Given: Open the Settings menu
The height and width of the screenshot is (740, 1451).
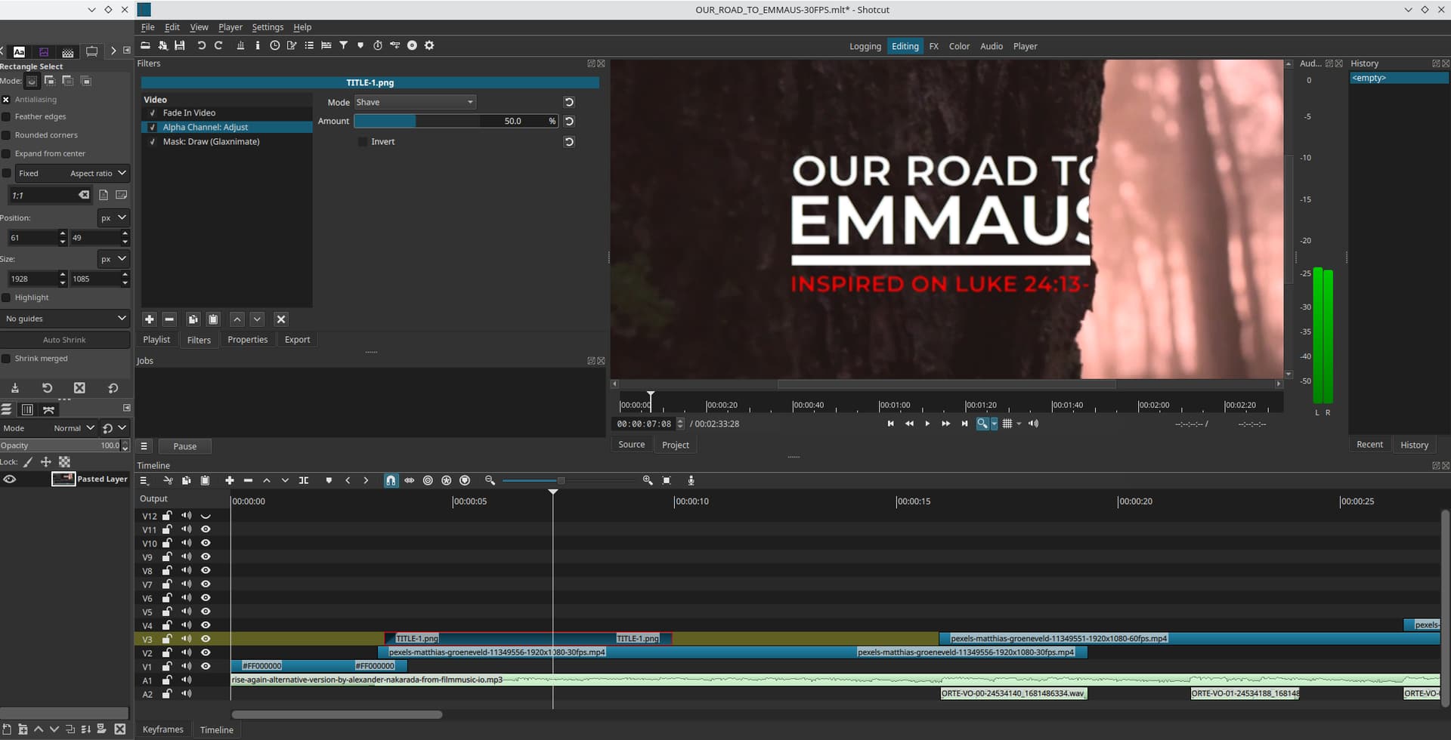Looking at the screenshot, I should click(268, 27).
